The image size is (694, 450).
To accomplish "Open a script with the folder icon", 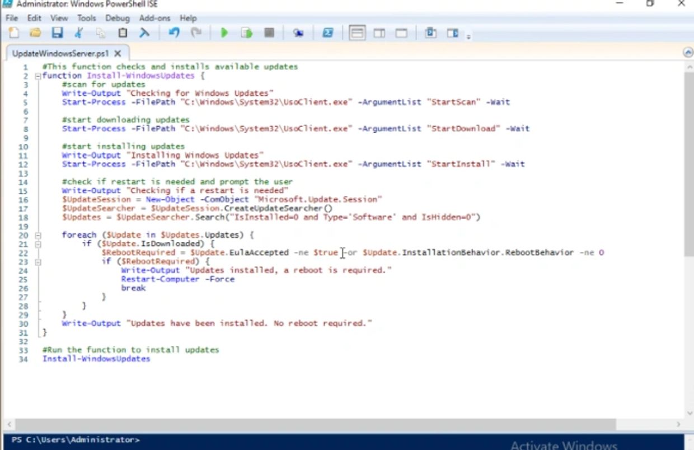I will point(35,33).
